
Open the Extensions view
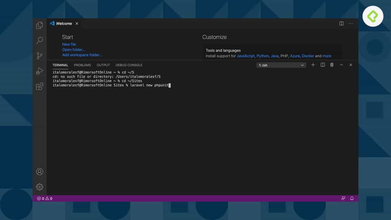(x=39, y=86)
